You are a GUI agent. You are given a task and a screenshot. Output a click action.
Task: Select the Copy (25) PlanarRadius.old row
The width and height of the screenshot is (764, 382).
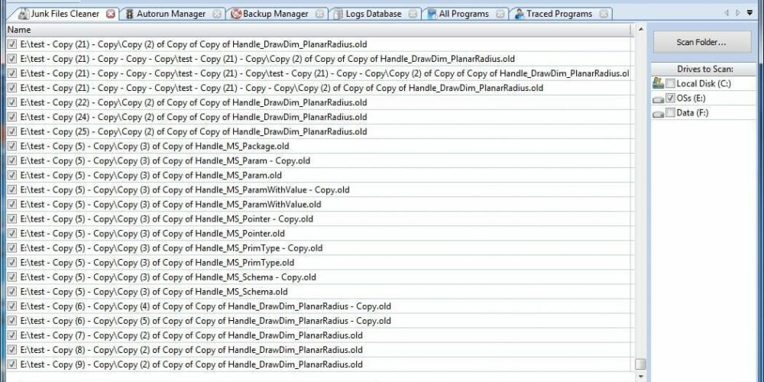click(x=319, y=131)
